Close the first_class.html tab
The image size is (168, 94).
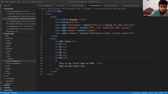coord(101,5)
